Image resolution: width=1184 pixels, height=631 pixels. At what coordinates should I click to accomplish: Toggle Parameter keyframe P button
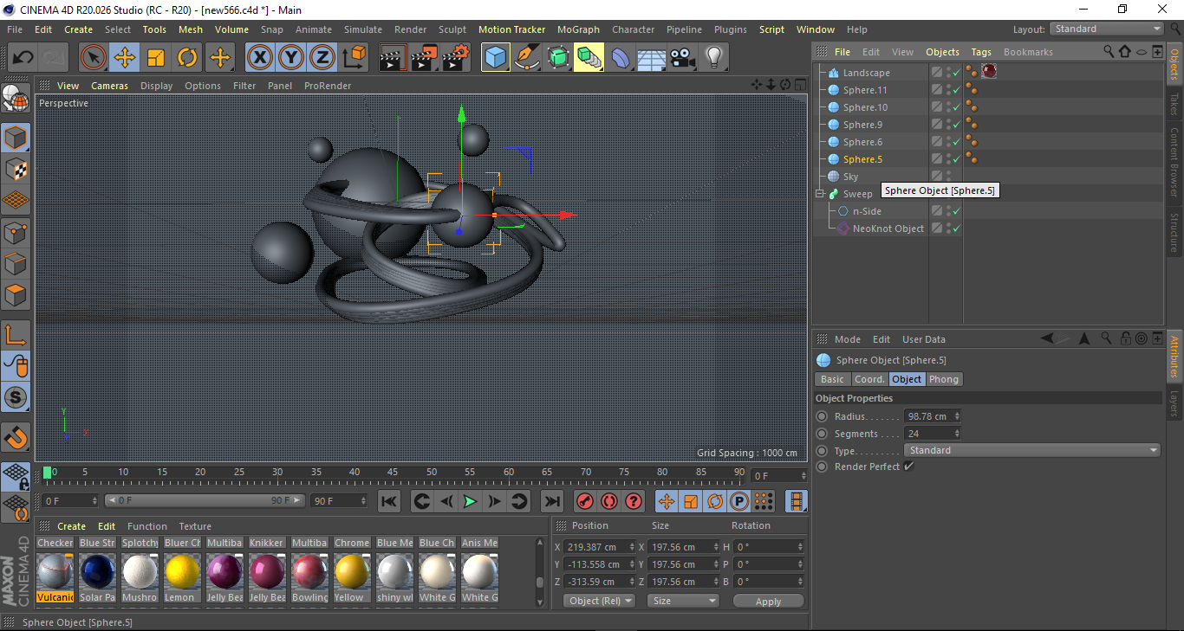738,501
